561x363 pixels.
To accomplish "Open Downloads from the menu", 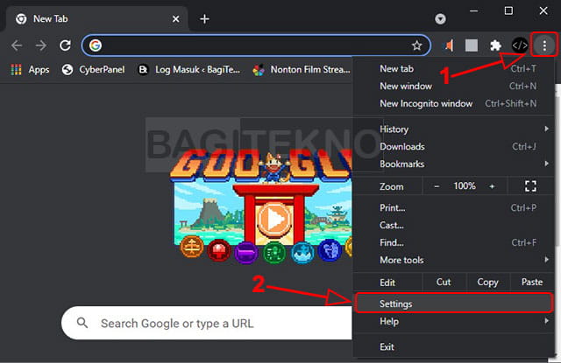I will tap(453, 147).
